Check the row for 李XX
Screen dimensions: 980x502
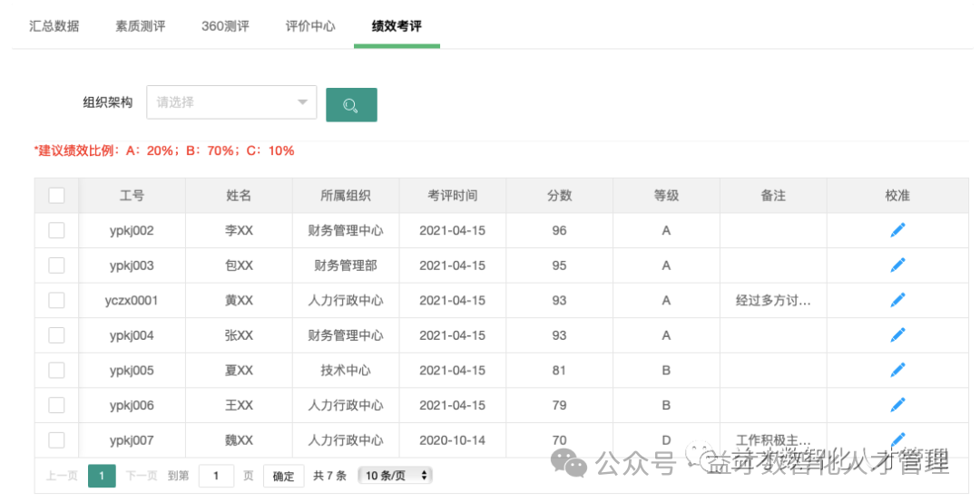pos(56,230)
